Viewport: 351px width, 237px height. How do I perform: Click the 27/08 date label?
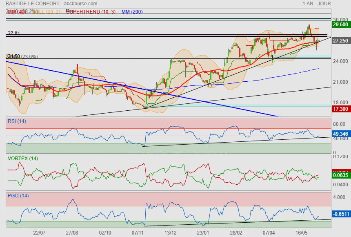point(72,233)
